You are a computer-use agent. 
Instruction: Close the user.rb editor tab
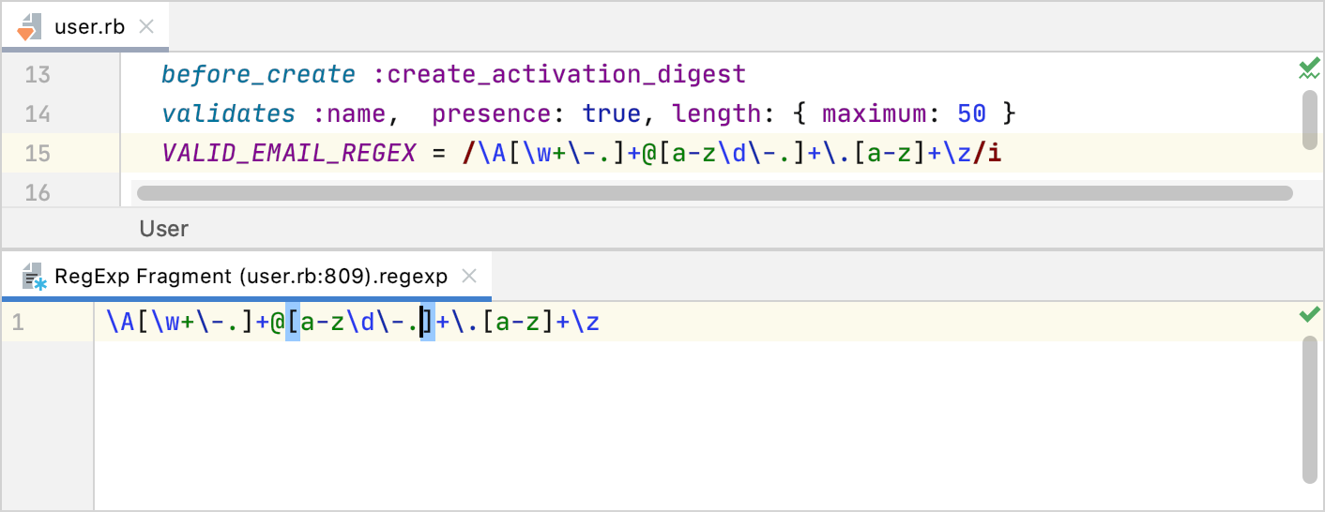pyautogui.click(x=146, y=26)
